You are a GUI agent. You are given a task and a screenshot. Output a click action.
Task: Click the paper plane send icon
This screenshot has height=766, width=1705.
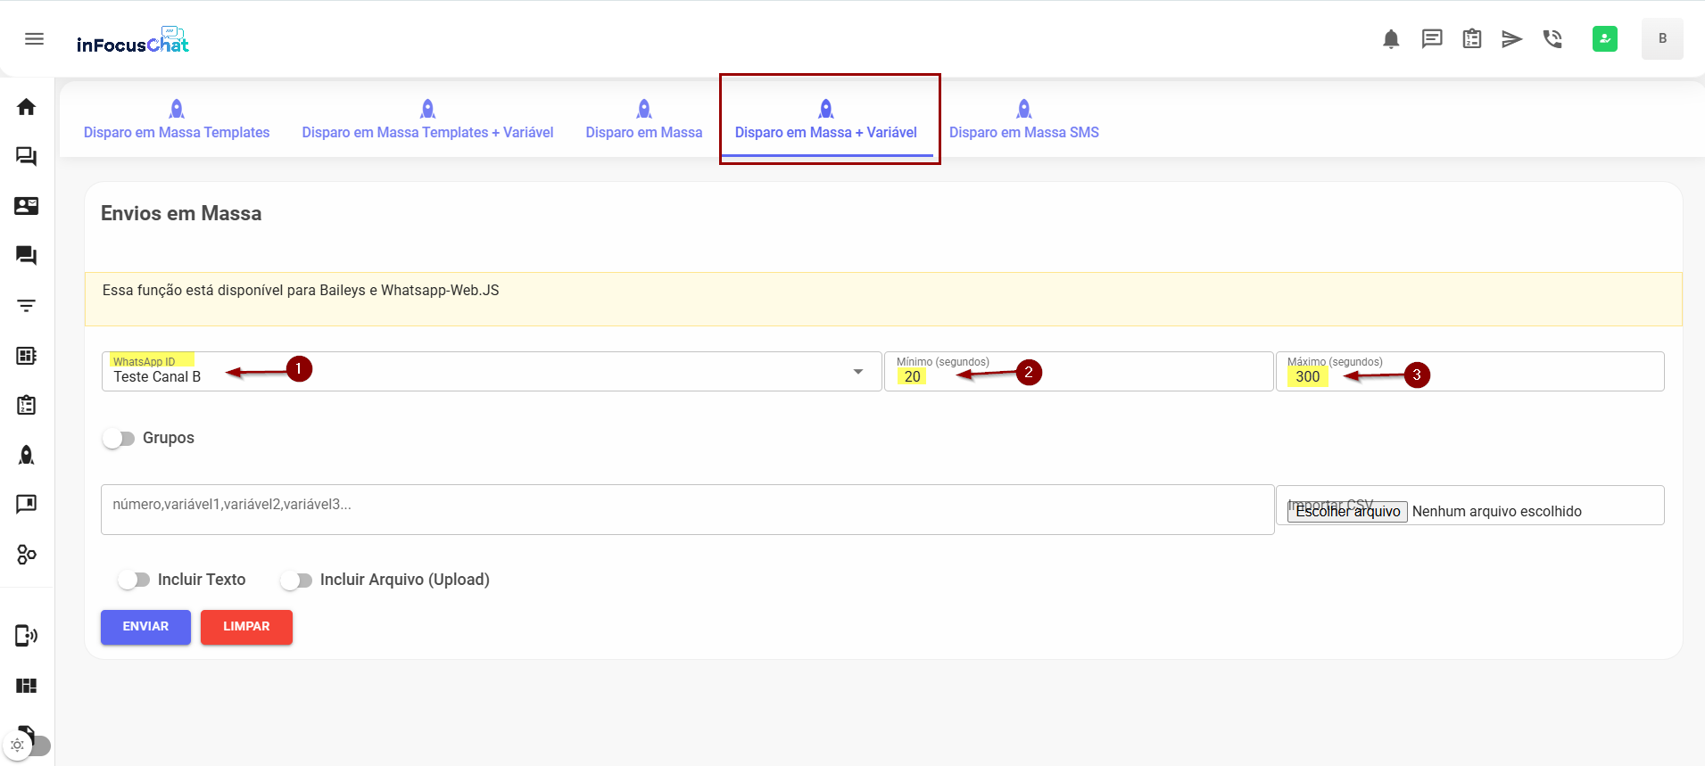[1511, 38]
